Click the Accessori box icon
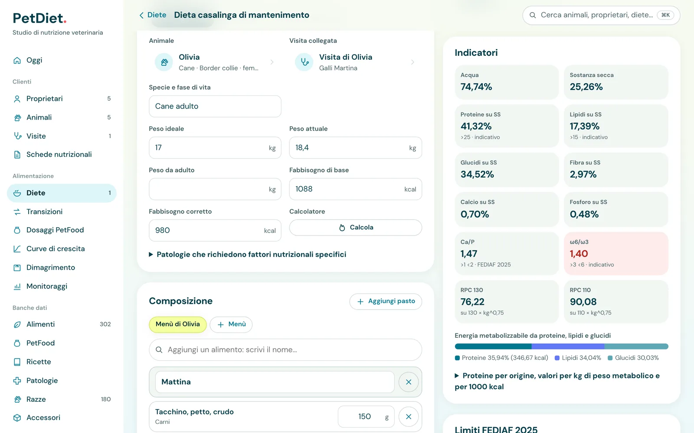Image resolution: width=694 pixels, height=433 pixels. pos(17,418)
